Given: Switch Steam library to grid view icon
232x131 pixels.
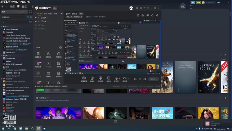Looking at the screenshot, I should point(30,12).
